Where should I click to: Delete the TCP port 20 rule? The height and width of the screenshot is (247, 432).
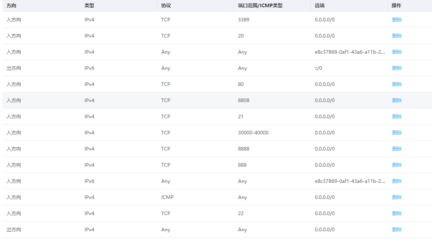[x=396, y=36]
